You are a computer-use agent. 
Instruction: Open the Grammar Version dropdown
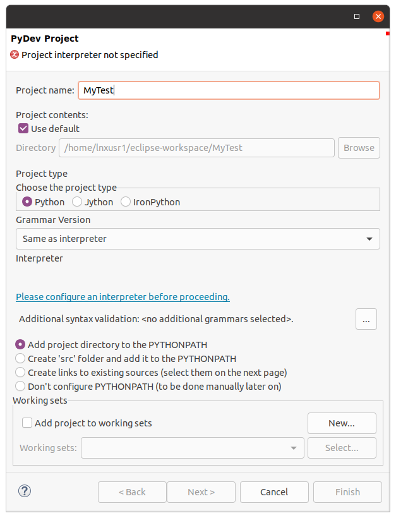click(x=198, y=239)
